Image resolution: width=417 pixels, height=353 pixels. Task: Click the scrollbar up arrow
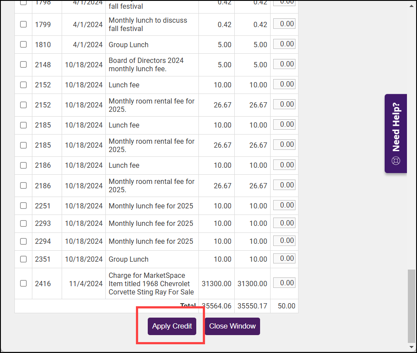pos(411,6)
